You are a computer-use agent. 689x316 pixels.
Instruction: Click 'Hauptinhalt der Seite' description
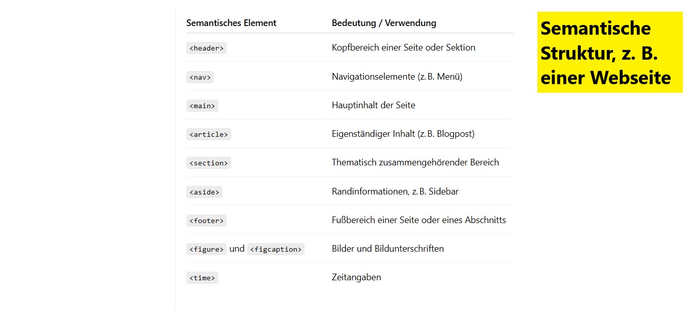coord(374,105)
